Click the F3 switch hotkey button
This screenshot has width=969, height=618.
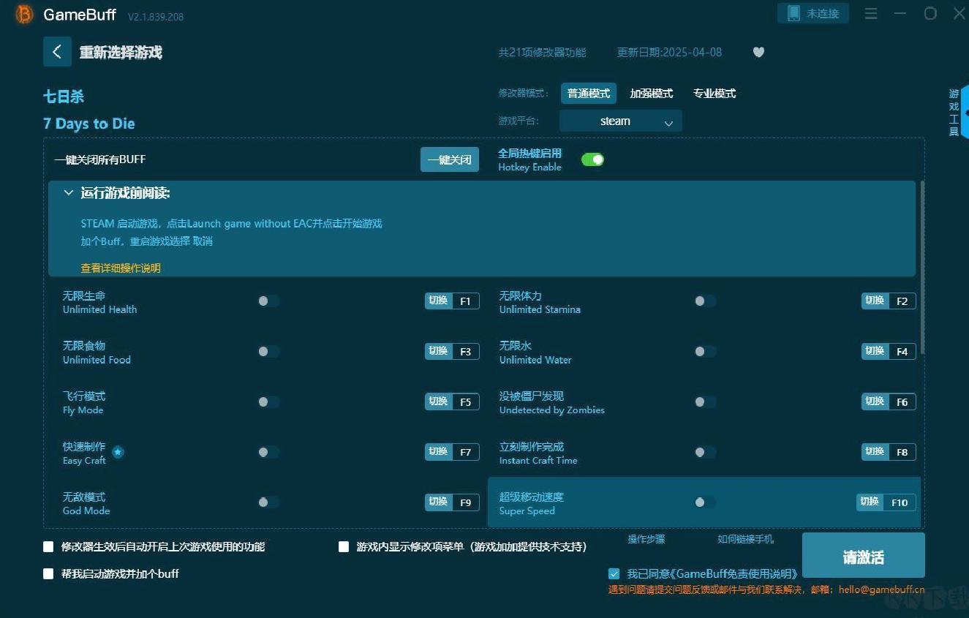[x=452, y=351]
